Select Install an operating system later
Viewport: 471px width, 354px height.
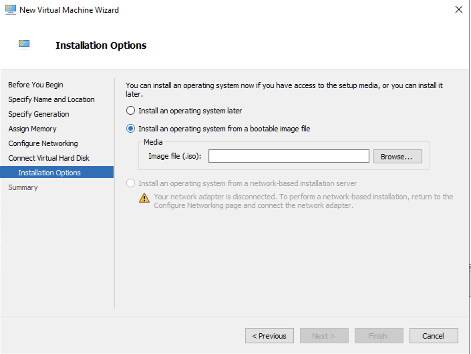[x=130, y=110]
